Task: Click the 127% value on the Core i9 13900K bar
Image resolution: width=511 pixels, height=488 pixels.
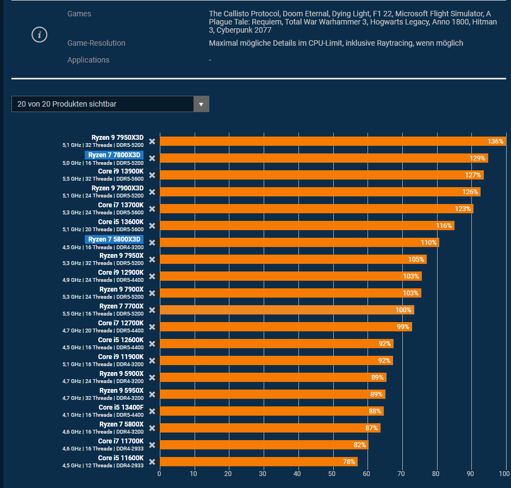Action: (473, 175)
